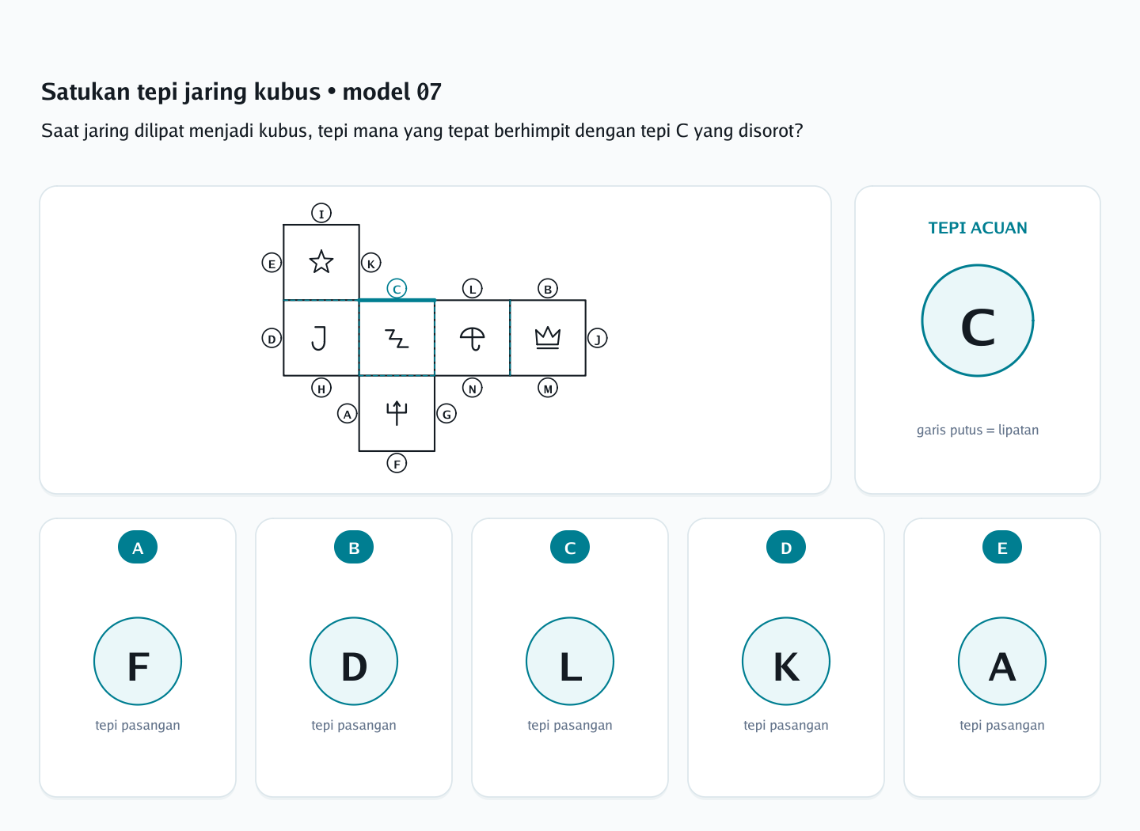Viewport: 1140px width, 831px height.
Task: Click the trident symbol face
Action: tap(397, 413)
